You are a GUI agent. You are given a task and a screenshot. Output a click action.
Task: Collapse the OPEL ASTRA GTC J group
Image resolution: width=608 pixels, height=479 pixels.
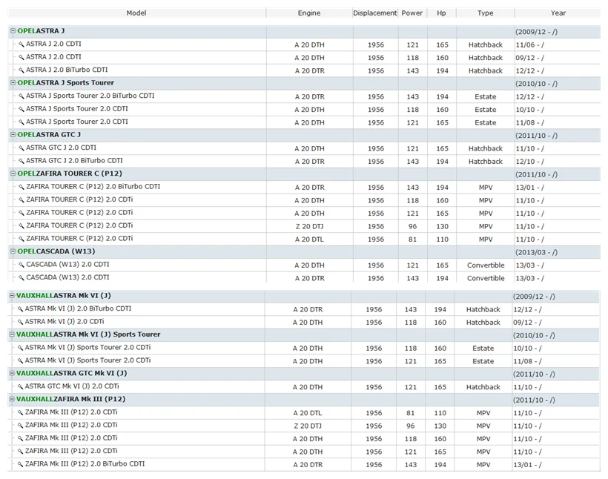click(13, 135)
